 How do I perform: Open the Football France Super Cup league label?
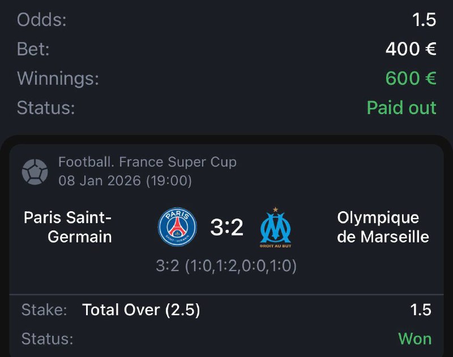click(147, 163)
